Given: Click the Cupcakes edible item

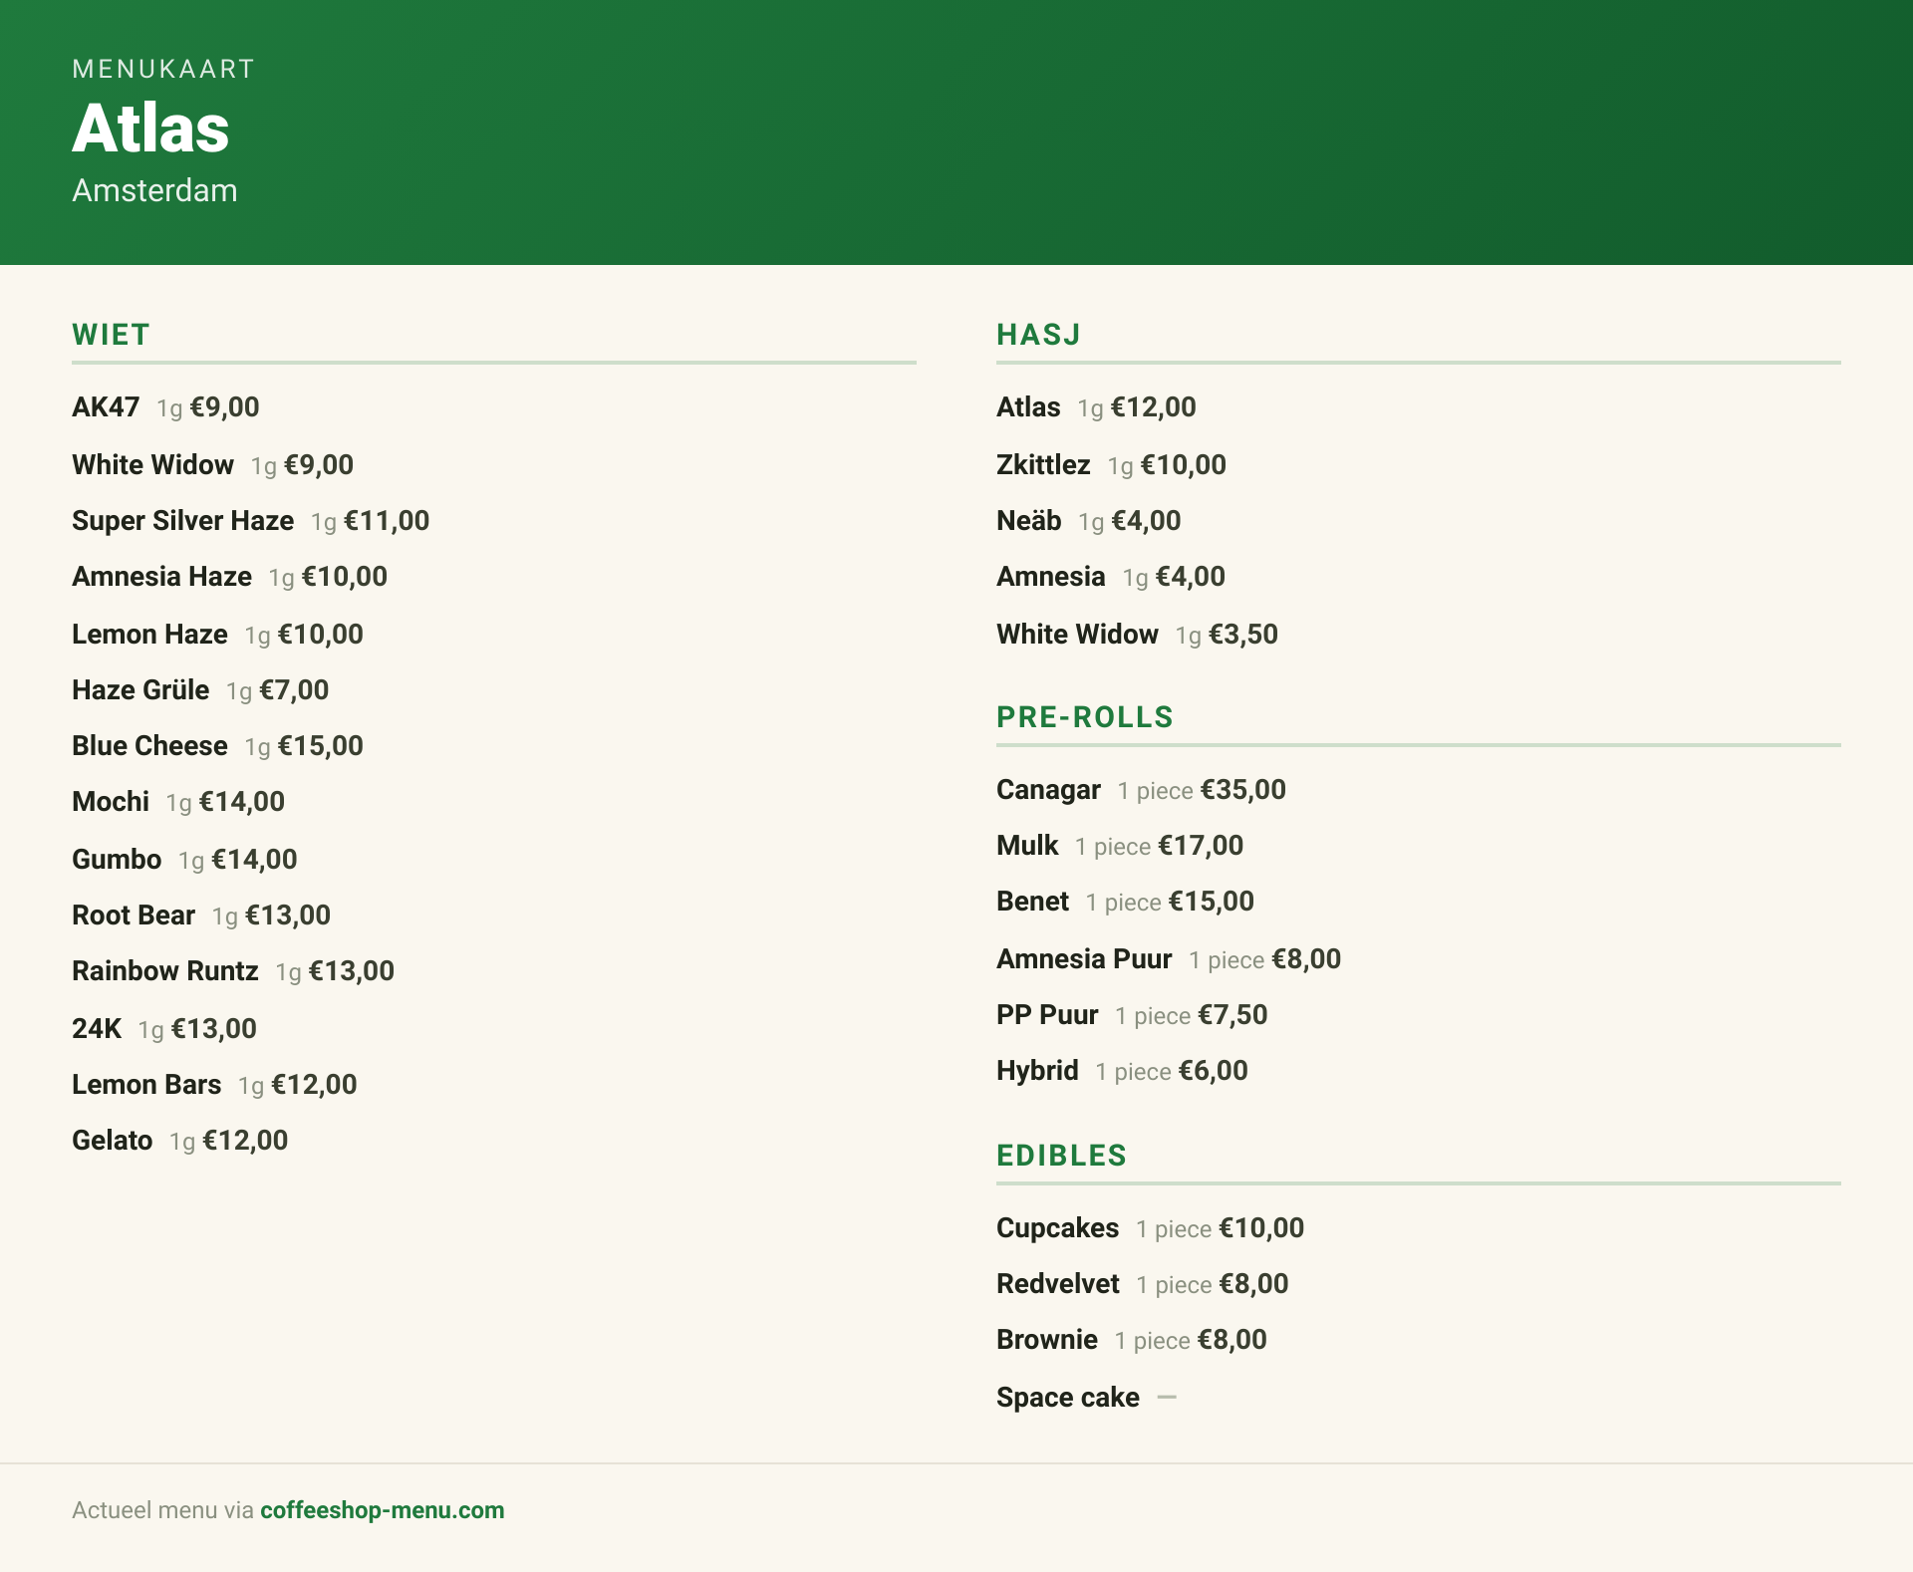Looking at the screenshot, I should click(x=1150, y=1228).
